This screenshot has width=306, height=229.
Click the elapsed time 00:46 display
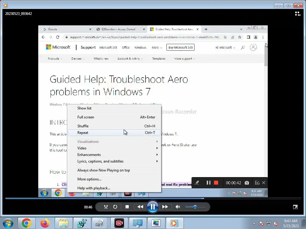click(88, 207)
